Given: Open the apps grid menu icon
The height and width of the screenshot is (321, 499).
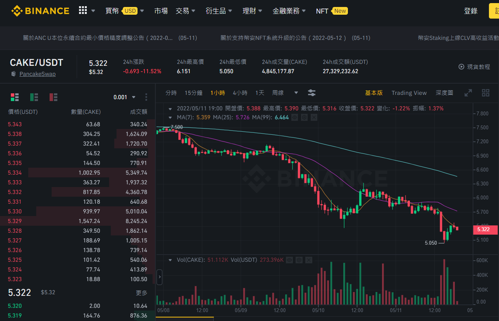Looking at the screenshot, I should 83,10.
